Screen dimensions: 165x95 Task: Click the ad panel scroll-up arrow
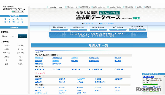(x=164, y=76)
